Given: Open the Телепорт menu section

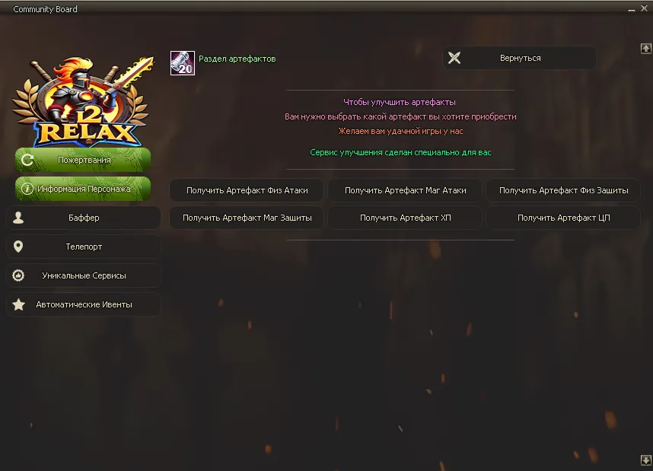Looking at the screenshot, I should (84, 247).
